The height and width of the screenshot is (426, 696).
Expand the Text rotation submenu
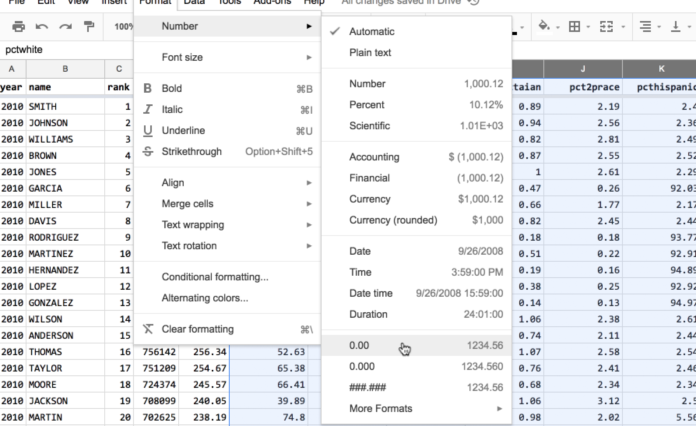(227, 246)
